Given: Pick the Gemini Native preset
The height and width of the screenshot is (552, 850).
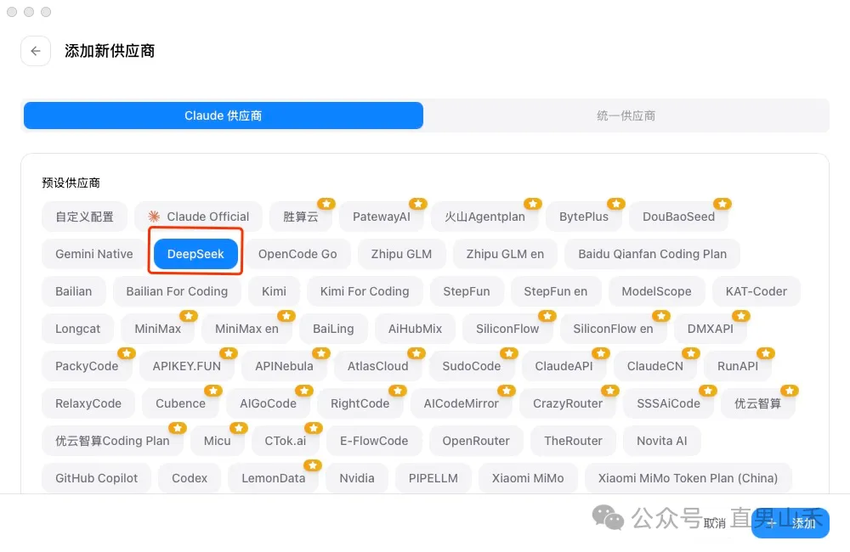Looking at the screenshot, I should point(93,254).
